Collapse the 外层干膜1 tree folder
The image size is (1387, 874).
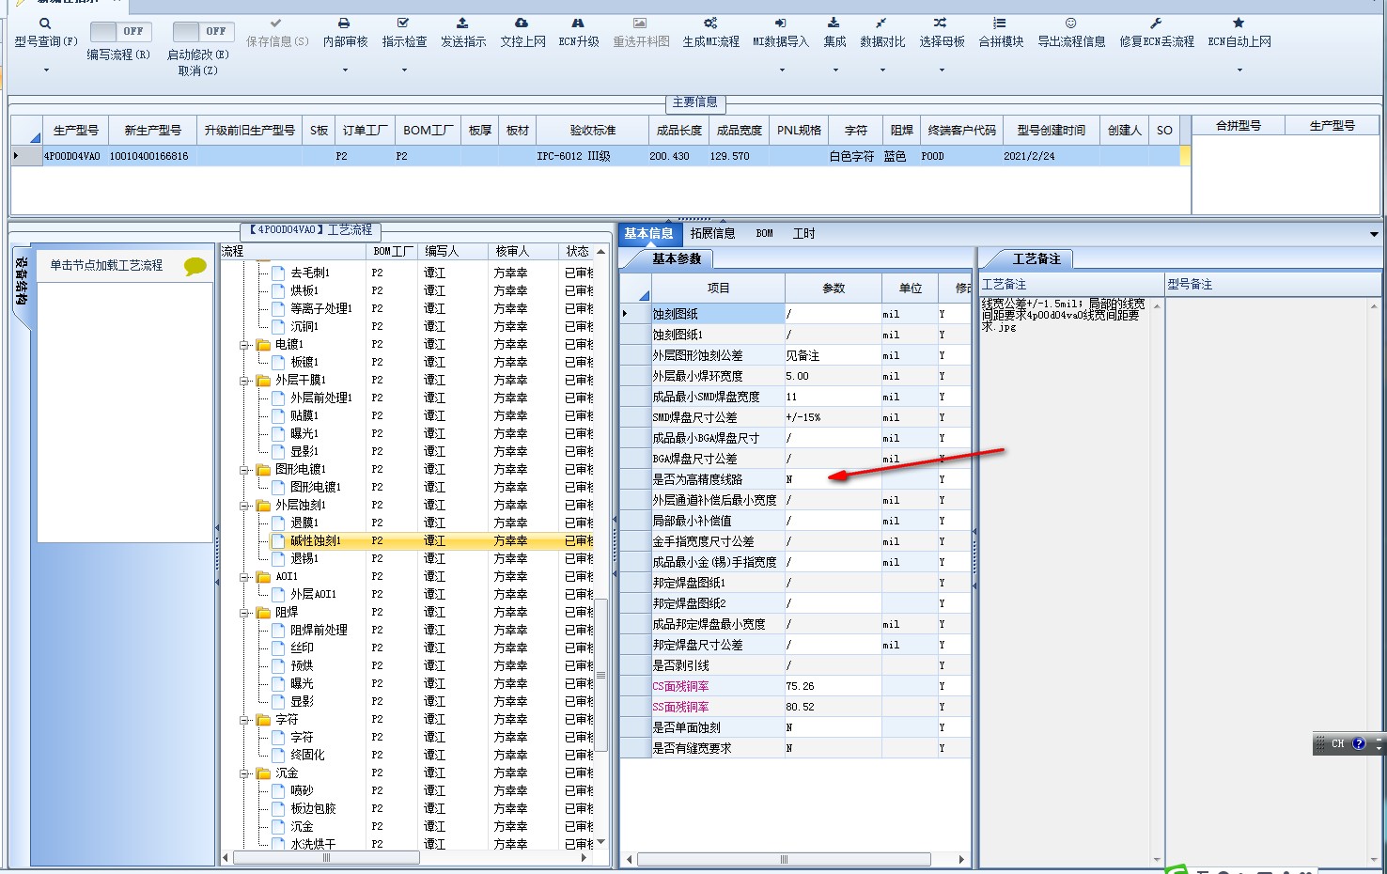[244, 381]
